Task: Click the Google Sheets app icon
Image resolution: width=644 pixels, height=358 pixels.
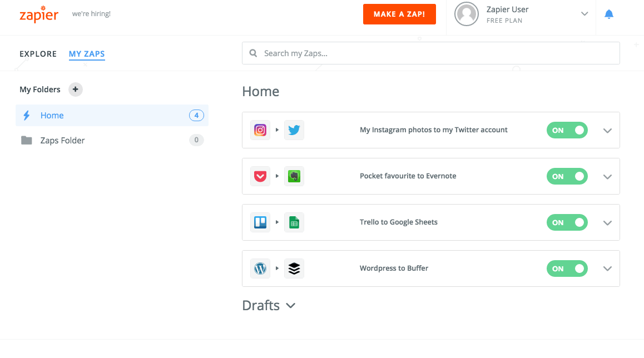Action: [294, 222]
